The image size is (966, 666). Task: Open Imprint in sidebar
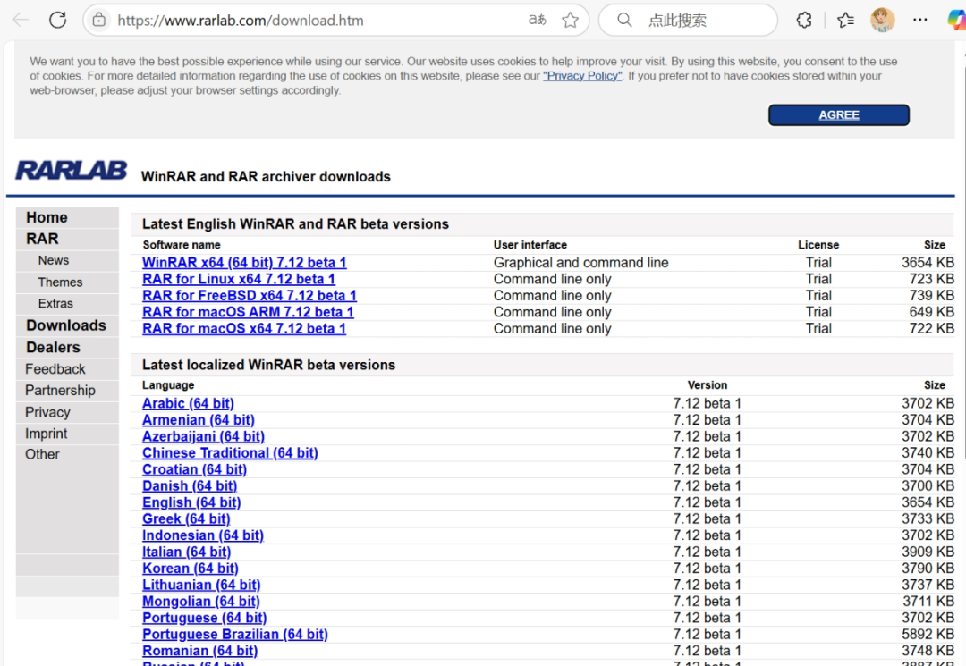(47, 434)
